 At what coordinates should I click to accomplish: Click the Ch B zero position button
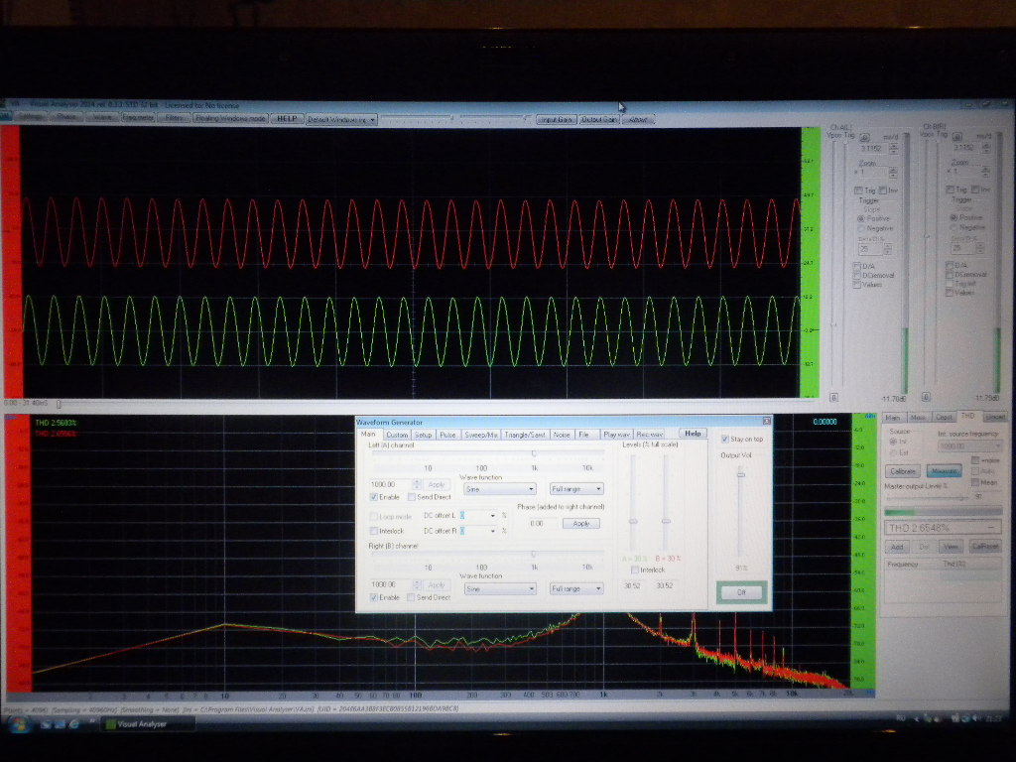point(927,397)
